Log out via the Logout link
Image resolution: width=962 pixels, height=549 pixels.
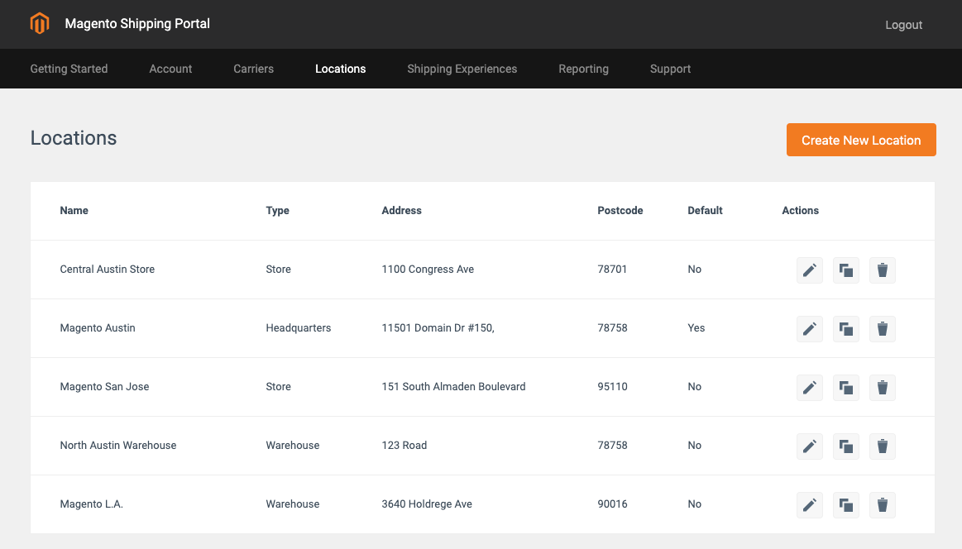click(x=903, y=25)
